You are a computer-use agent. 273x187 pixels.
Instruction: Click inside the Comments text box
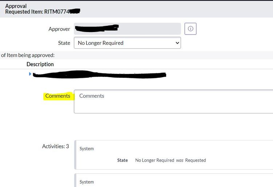[x=173, y=102]
